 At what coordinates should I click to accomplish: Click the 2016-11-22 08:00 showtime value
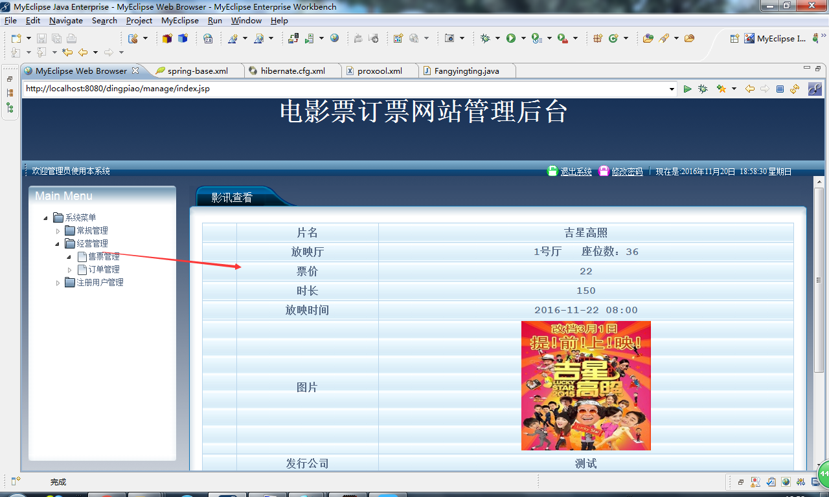586,311
